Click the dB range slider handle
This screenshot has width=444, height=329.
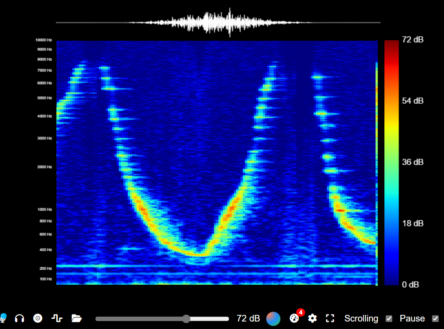[x=186, y=319]
